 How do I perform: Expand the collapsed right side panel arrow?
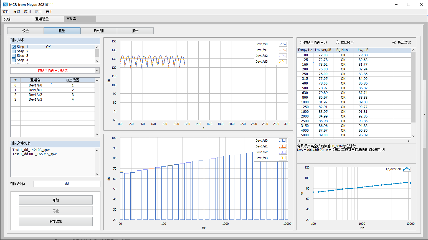point(424,114)
